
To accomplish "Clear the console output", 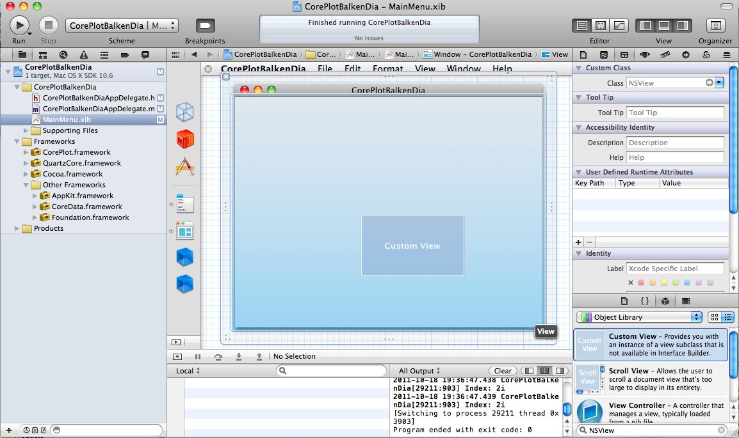I will [503, 371].
